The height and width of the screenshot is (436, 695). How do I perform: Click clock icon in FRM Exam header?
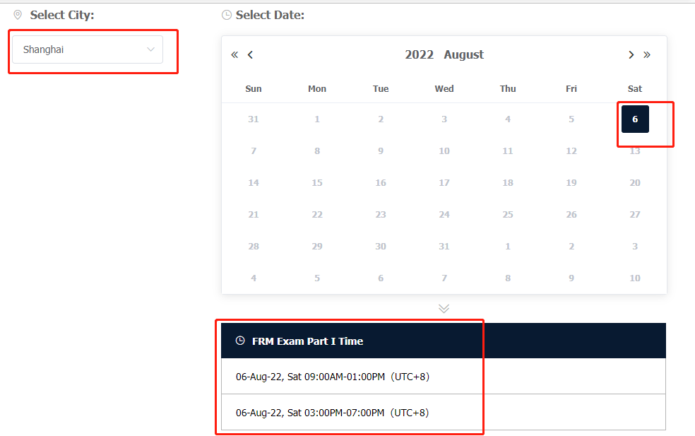click(240, 341)
